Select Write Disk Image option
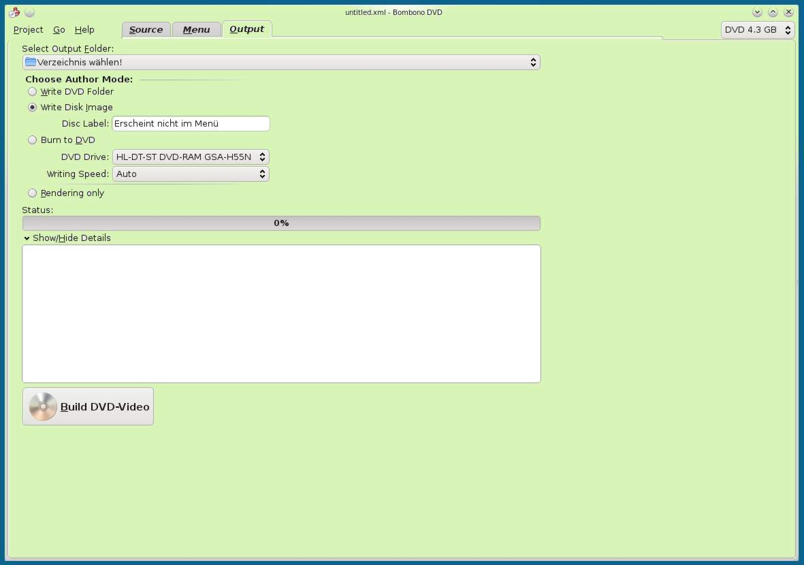Screen dimensions: 804x565 [x=32, y=107]
